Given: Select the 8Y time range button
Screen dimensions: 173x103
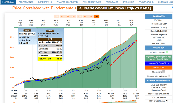Looking at the screenshot, I should pos(62,16).
